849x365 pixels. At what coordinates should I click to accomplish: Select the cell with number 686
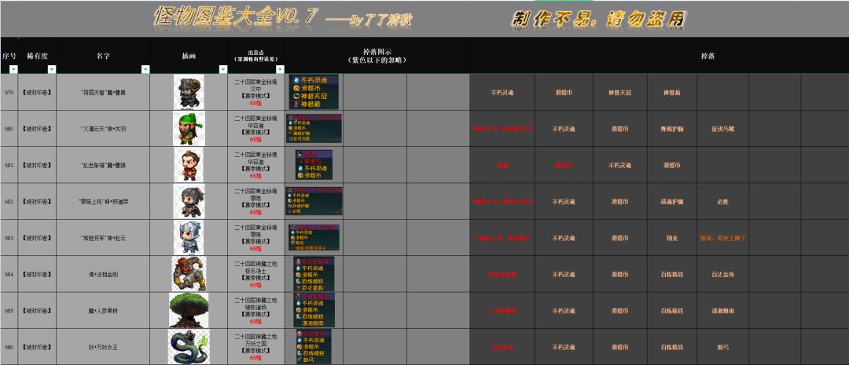9,347
